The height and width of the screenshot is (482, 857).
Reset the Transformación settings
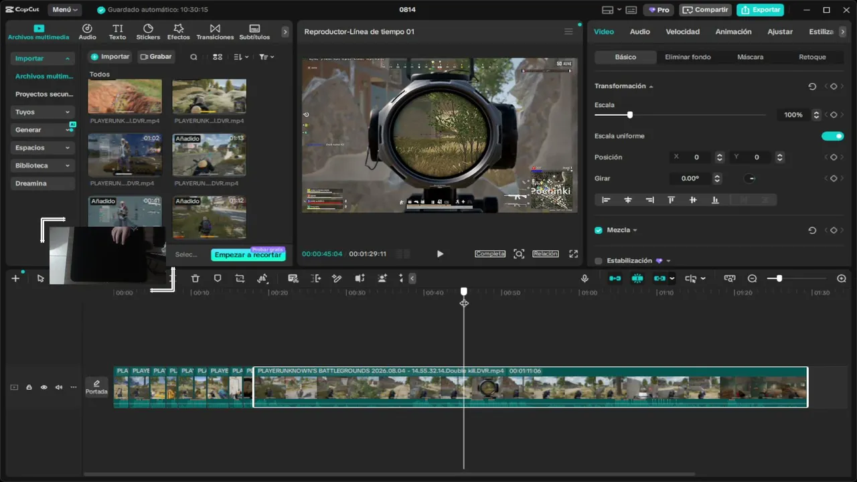[x=812, y=86]
